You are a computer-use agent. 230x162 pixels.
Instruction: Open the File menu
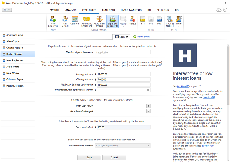(7, 10)
